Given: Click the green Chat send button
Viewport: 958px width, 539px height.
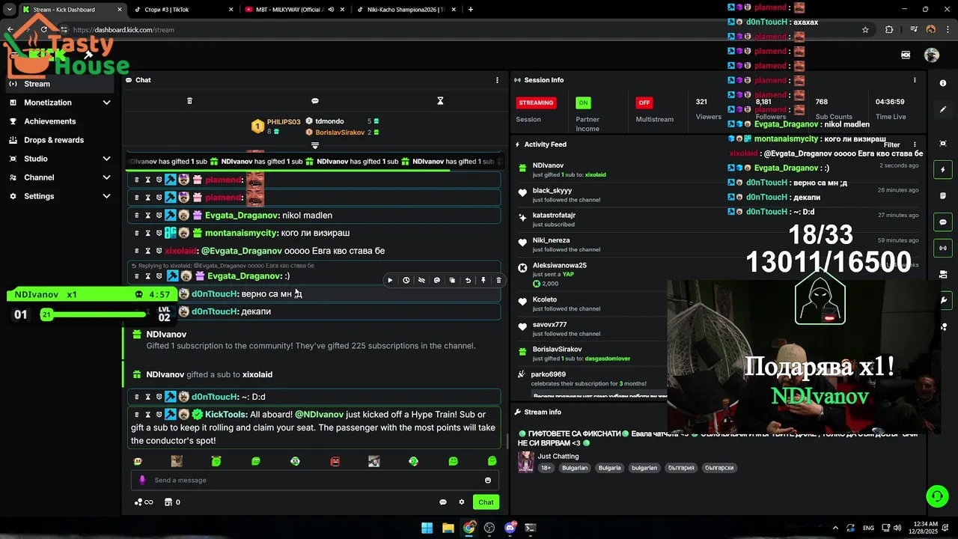Looking at the screenshot, I should [486, 502].
